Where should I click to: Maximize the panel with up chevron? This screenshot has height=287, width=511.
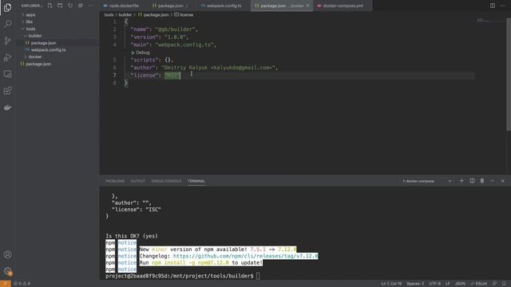(x=493, y=181)
